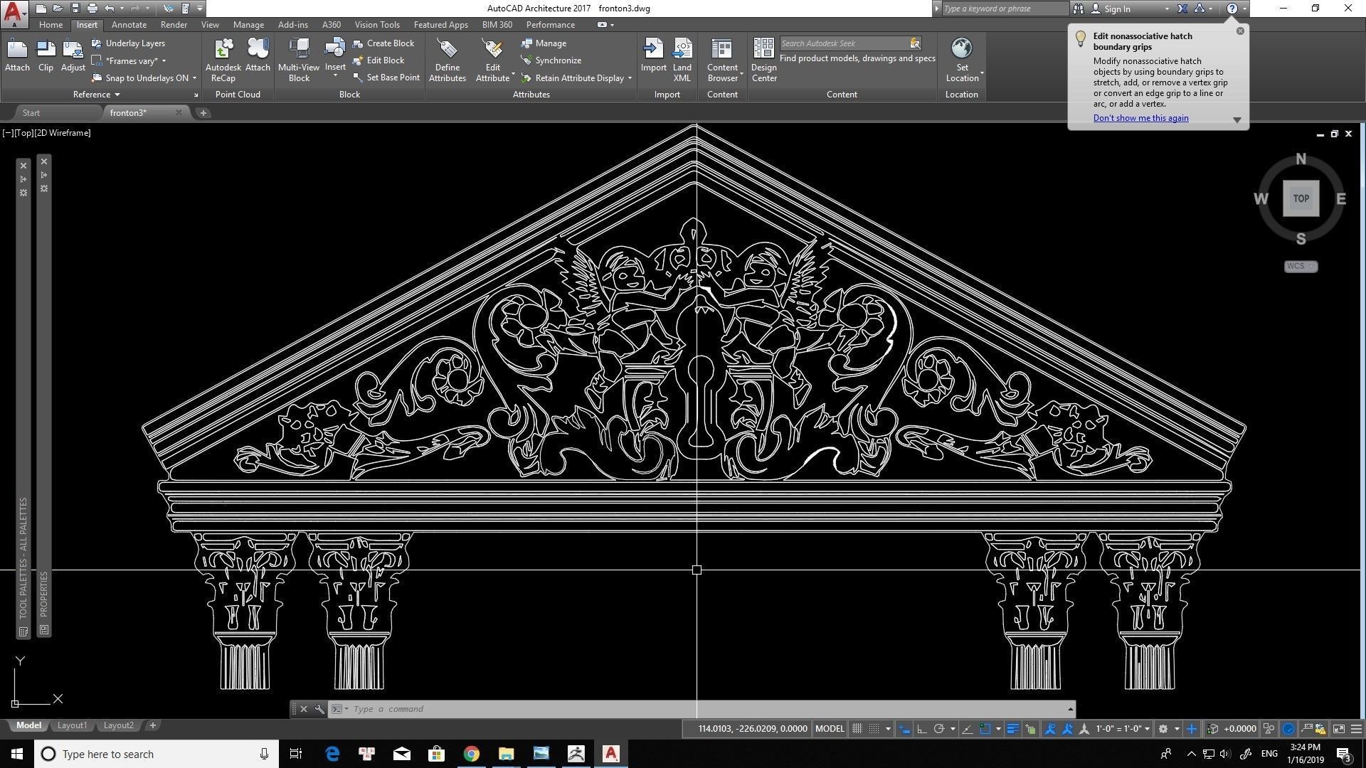The image size is (1366, 768).
Task: Toggle hardware acceleration circle icon in status bar
Action: click(1288, 729)
